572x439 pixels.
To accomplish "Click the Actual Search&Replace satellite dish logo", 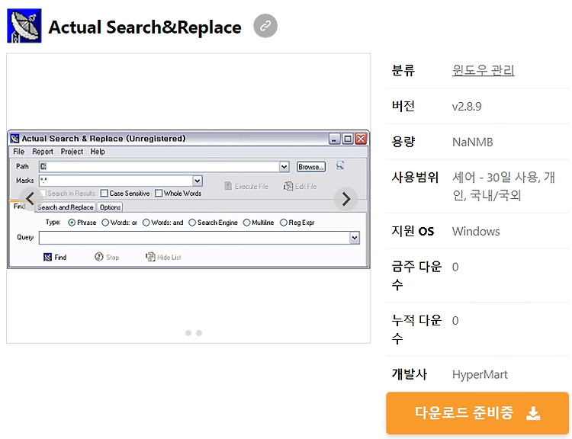I will tap(24, 26).
